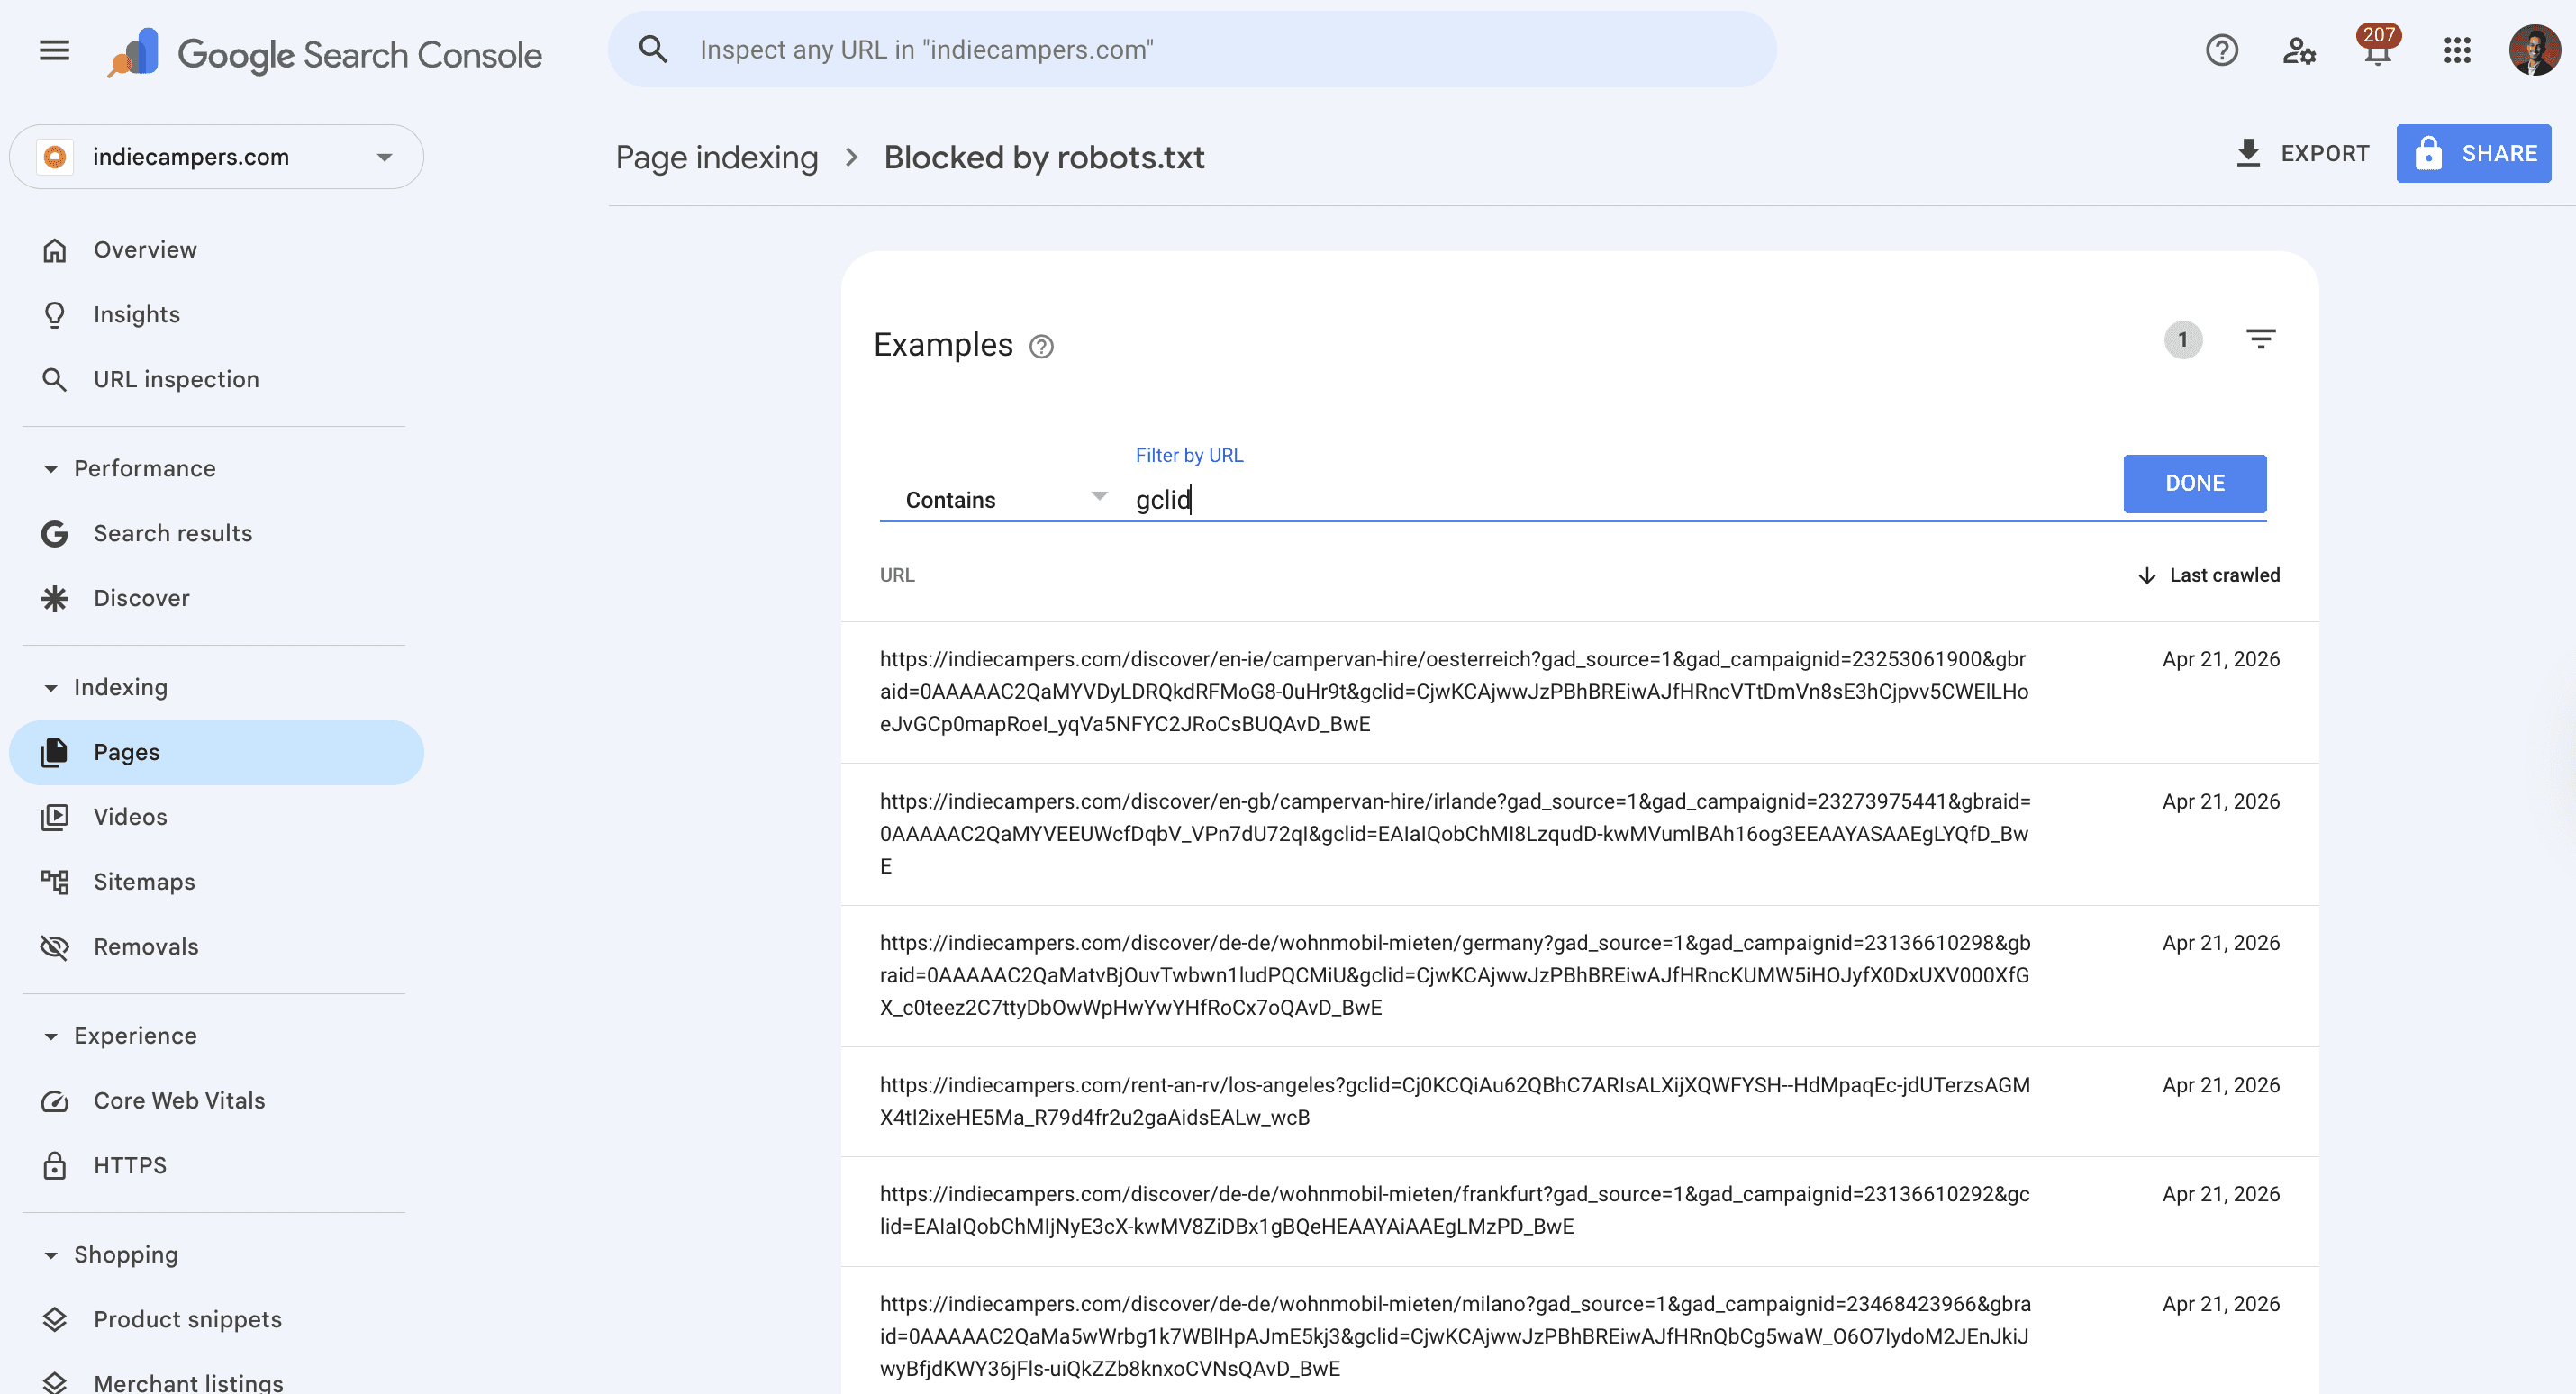This screenshot has width=2576, height=1394.
Task: Collapse the Indexing section
Action: 50,688
